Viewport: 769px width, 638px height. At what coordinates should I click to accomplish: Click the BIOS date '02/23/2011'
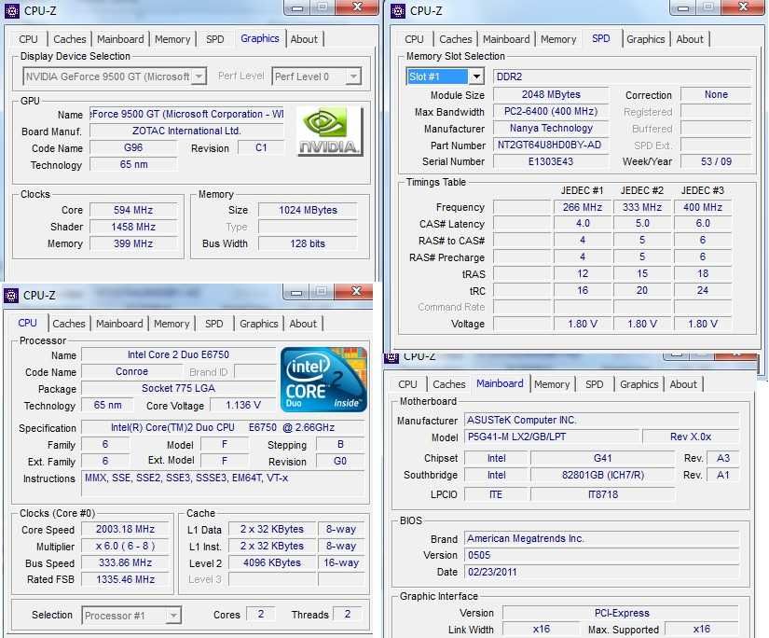tap(601, 572)
